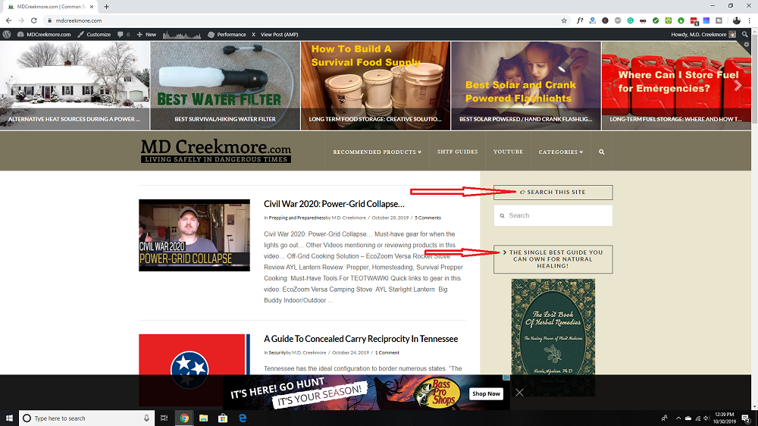The height and width of the screenshot is (426, 758).
Task: Bookmark page with star icon
Action: [564, 20]
